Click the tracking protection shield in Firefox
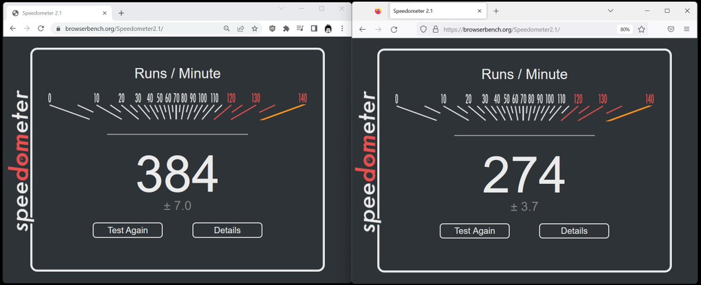This screenshot has width=701, height=285. tap(424, 29)
